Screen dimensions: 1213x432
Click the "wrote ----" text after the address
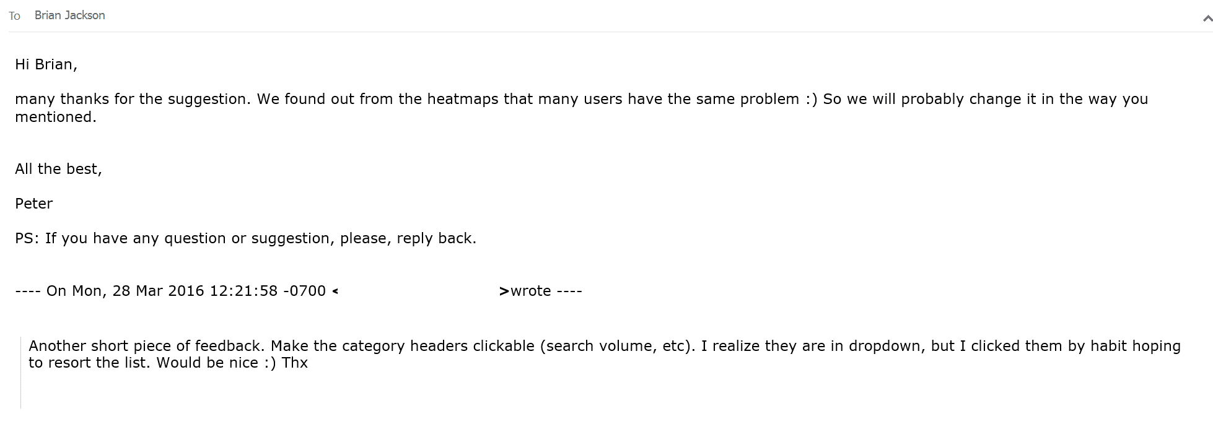546,291
